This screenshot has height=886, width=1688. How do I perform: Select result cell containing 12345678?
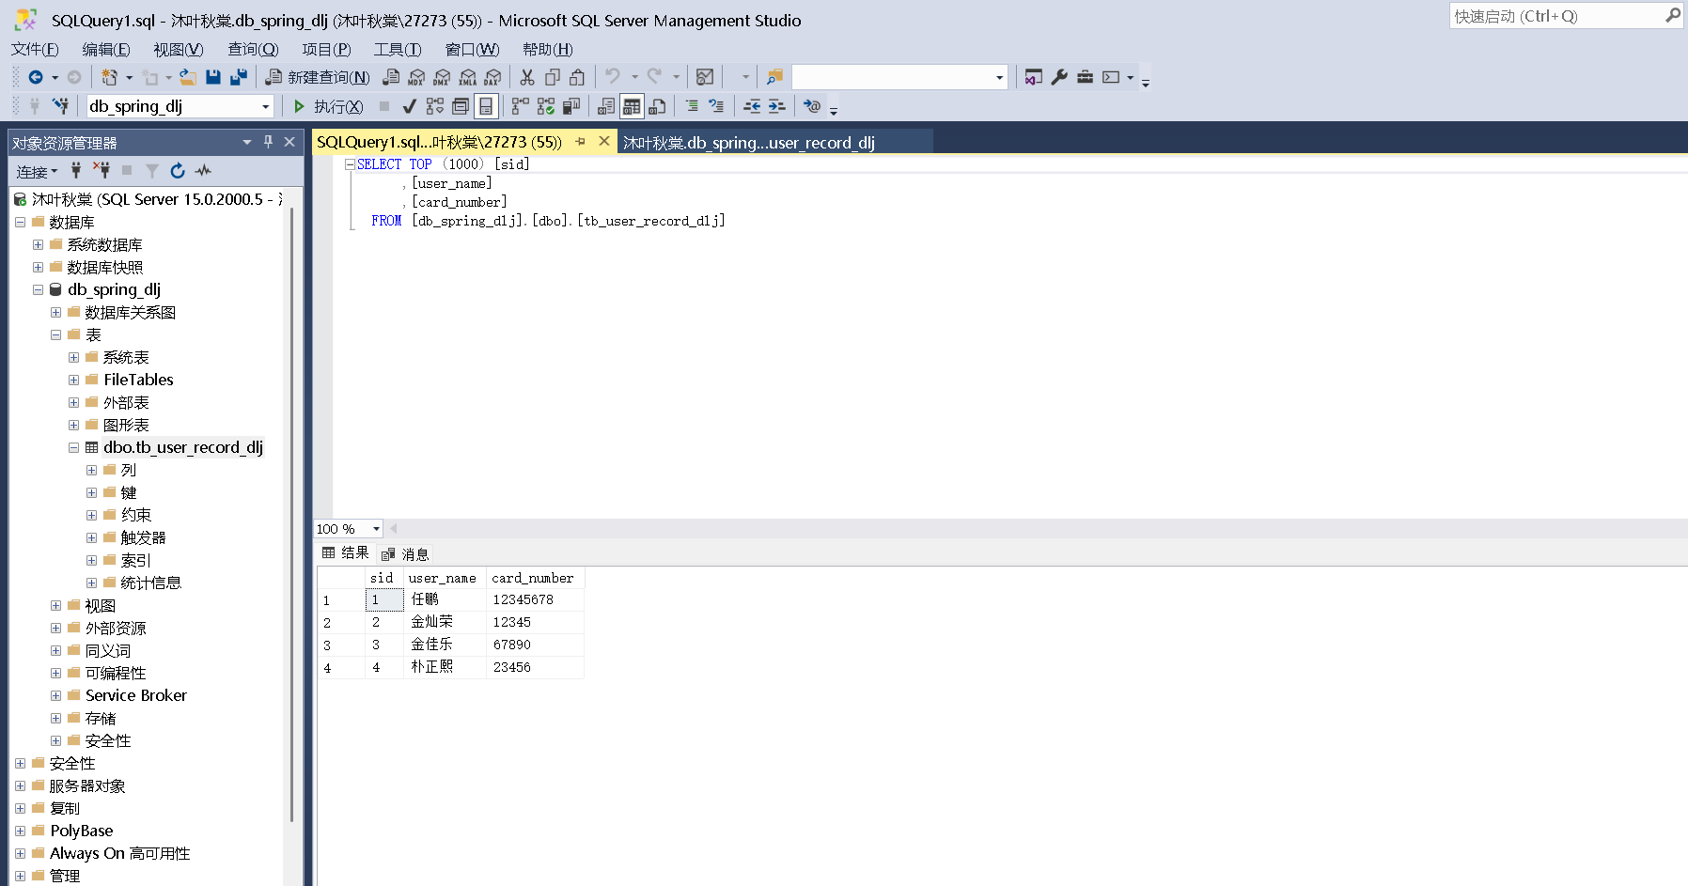[x=535, y=599]
